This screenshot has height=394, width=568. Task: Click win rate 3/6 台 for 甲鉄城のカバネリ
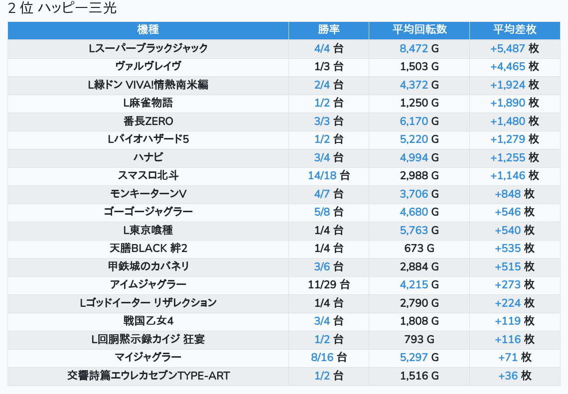[x=328, y=266]
